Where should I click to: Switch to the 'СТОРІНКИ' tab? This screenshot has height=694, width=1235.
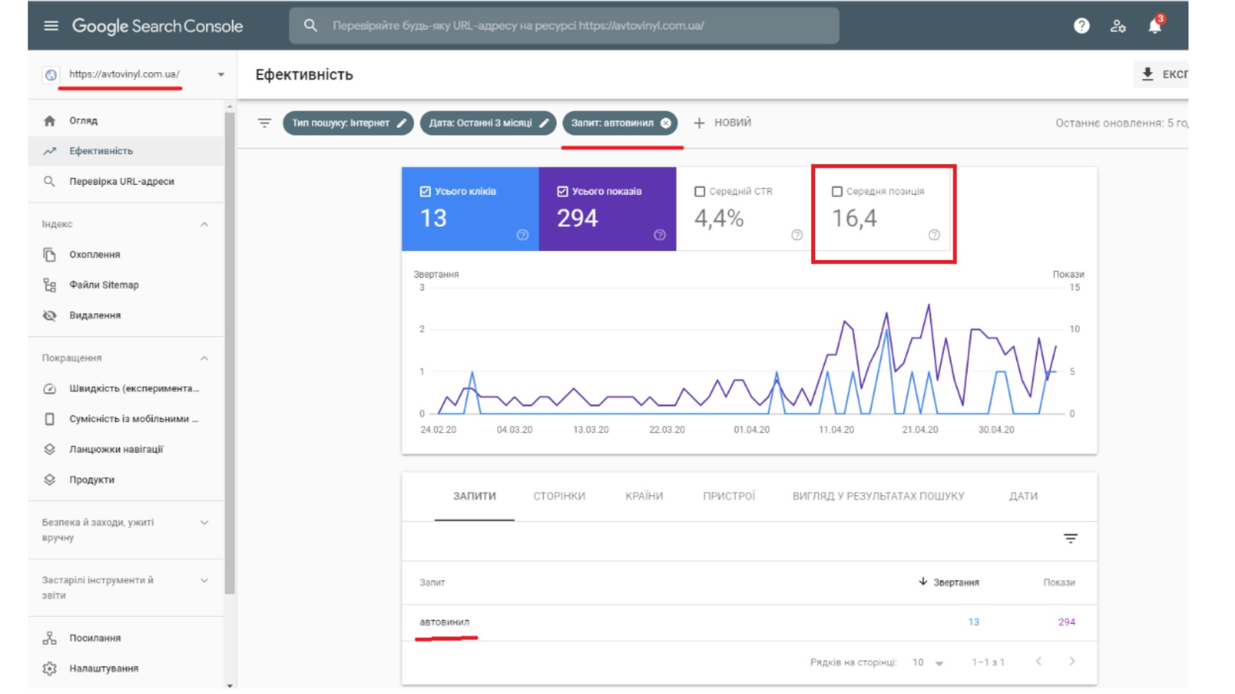pos(559,496)
